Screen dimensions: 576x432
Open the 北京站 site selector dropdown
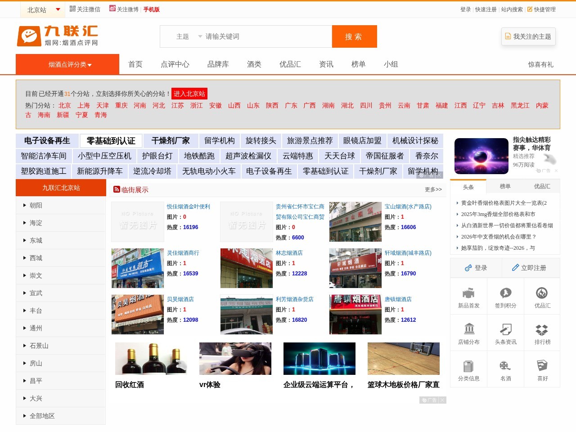42,8
